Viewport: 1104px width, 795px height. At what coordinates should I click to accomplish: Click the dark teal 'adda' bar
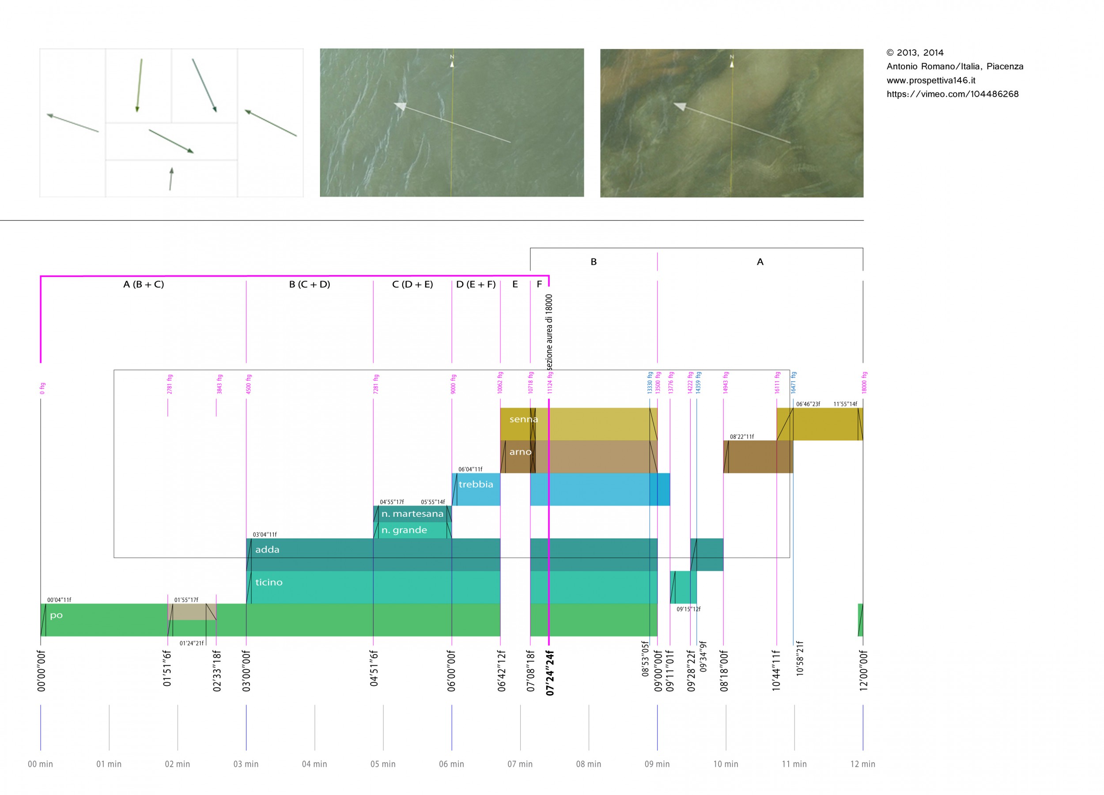pos(267,549)
